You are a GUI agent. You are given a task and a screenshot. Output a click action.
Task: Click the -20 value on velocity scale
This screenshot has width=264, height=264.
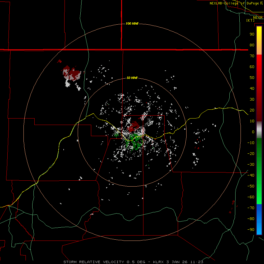tap(251, 153)
